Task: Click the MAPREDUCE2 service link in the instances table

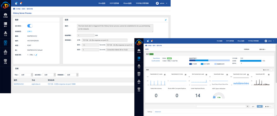Action: pos(19,84)
